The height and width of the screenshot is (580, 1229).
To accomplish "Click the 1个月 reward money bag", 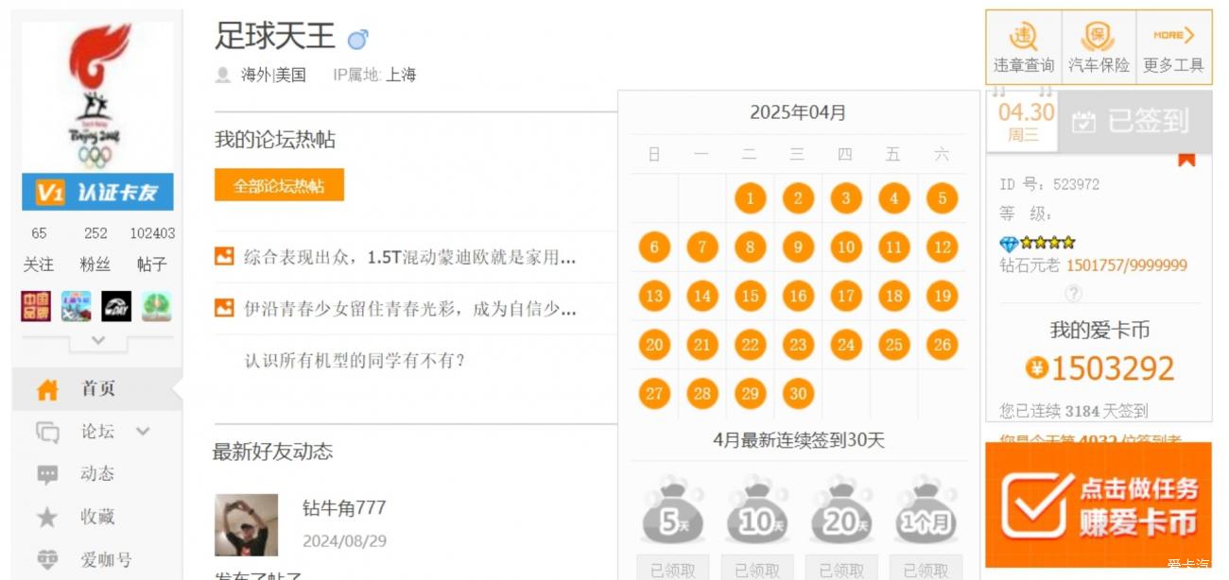I will 926,510.
